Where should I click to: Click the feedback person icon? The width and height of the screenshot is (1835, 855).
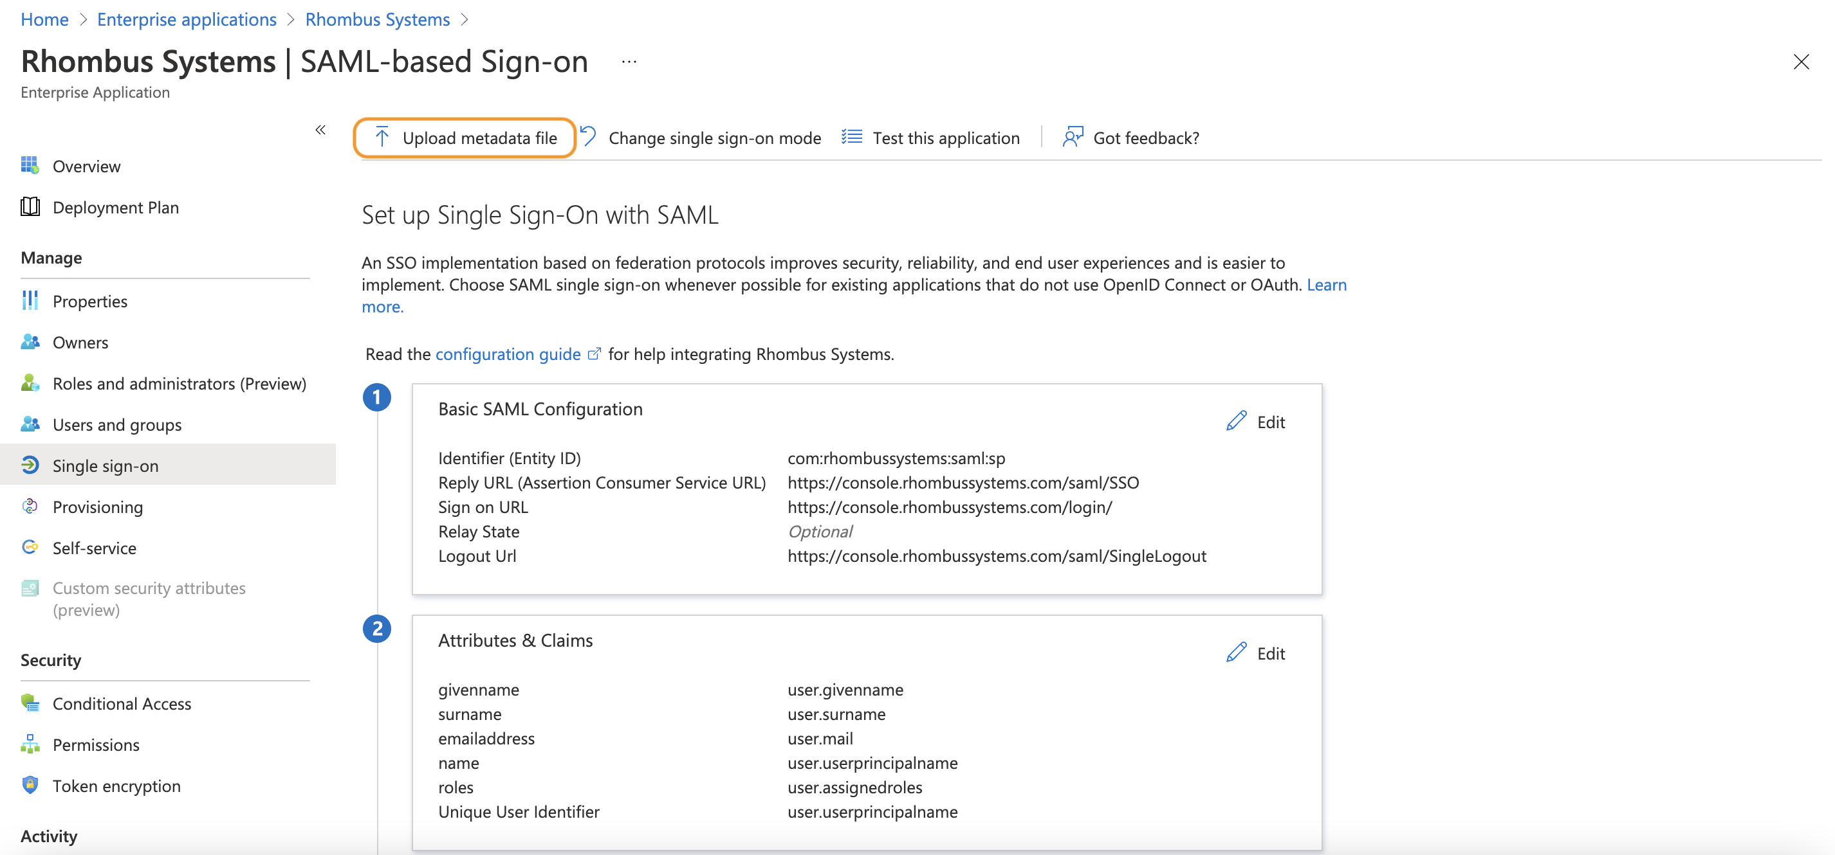[1073, 137]
